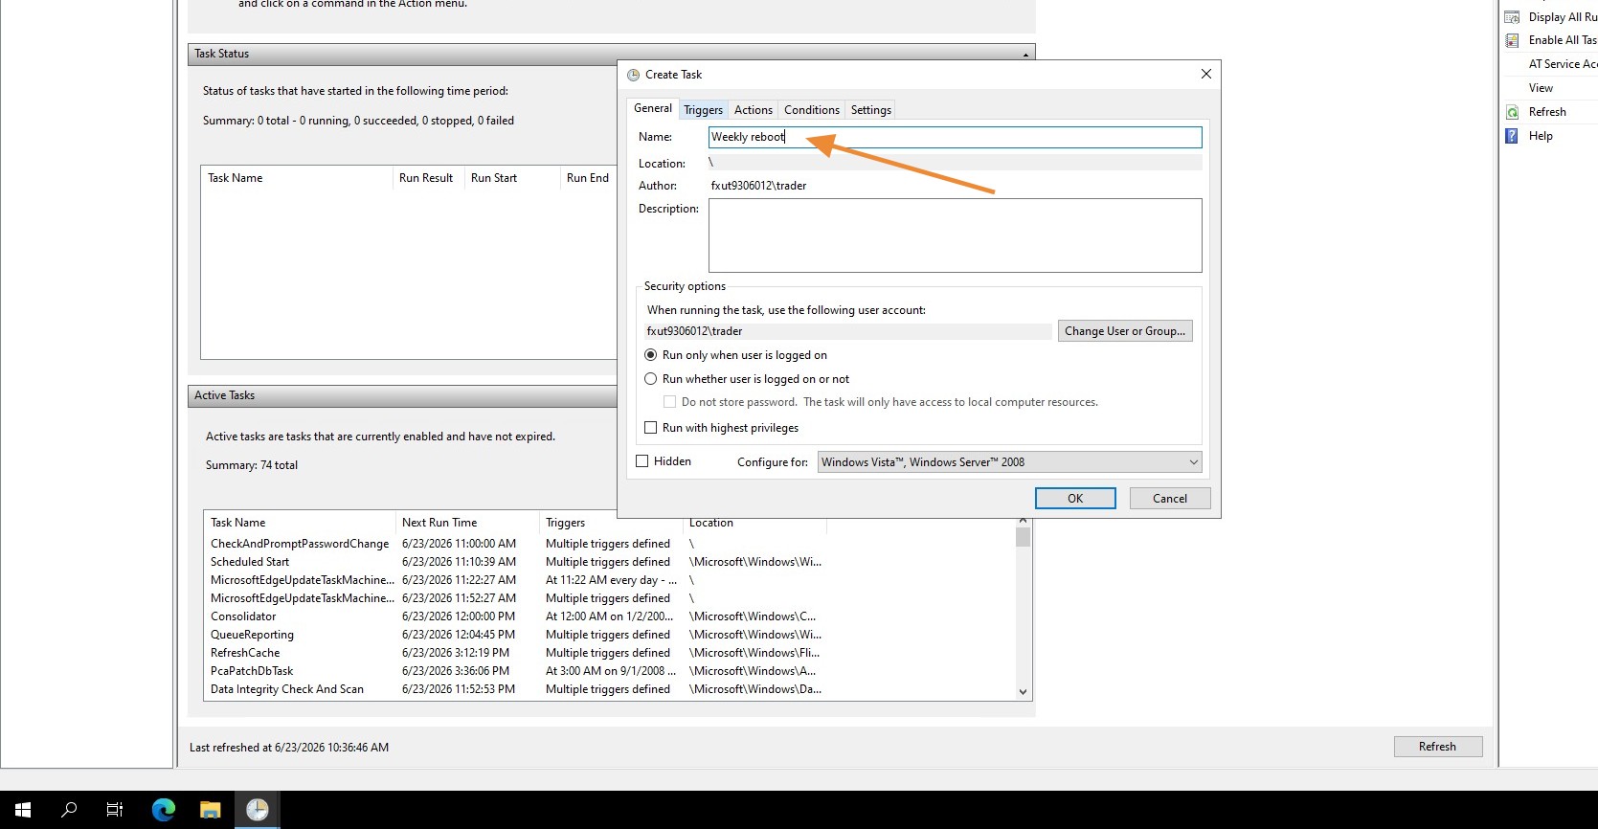The height and width of the screenshot is (829, 1598).
Task: Open taskbar Search icon
Action: pos(69,810)
